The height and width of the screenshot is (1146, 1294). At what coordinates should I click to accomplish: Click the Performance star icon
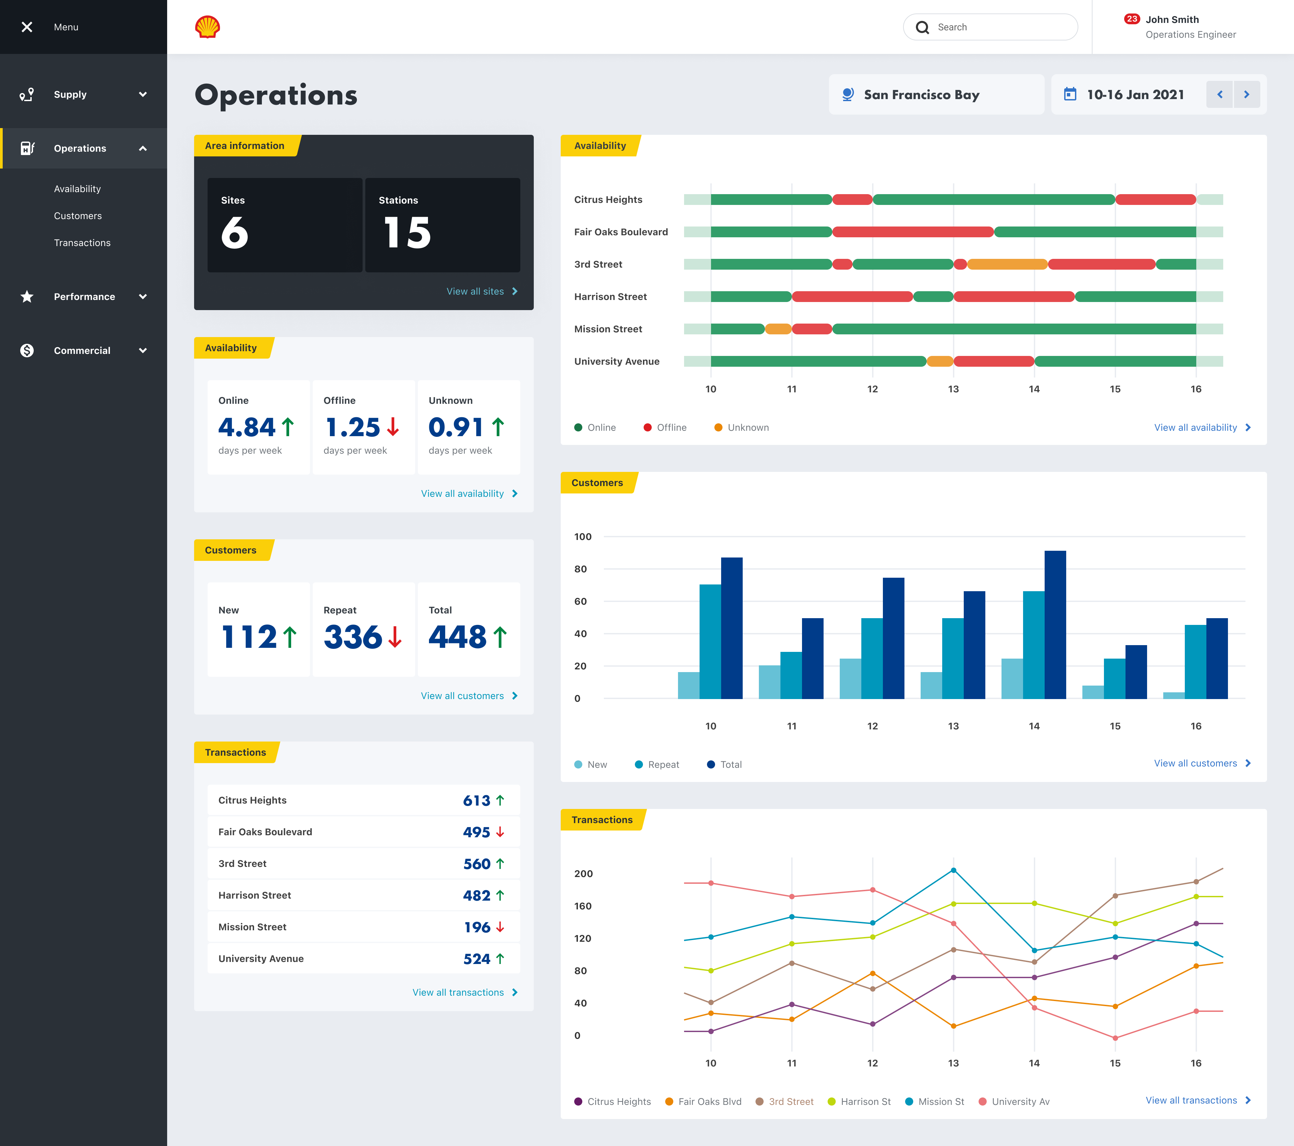(x=27, y=296)
